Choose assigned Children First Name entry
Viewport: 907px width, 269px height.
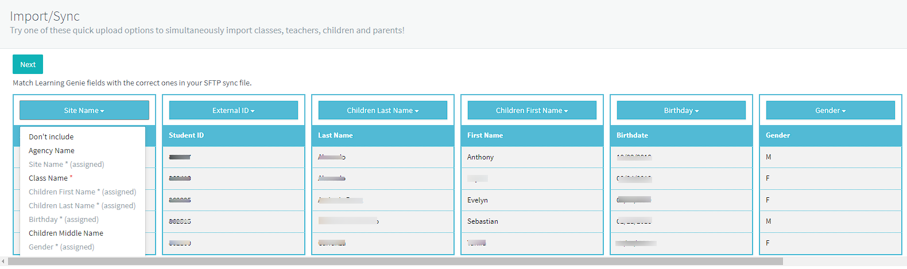(83, 192)
